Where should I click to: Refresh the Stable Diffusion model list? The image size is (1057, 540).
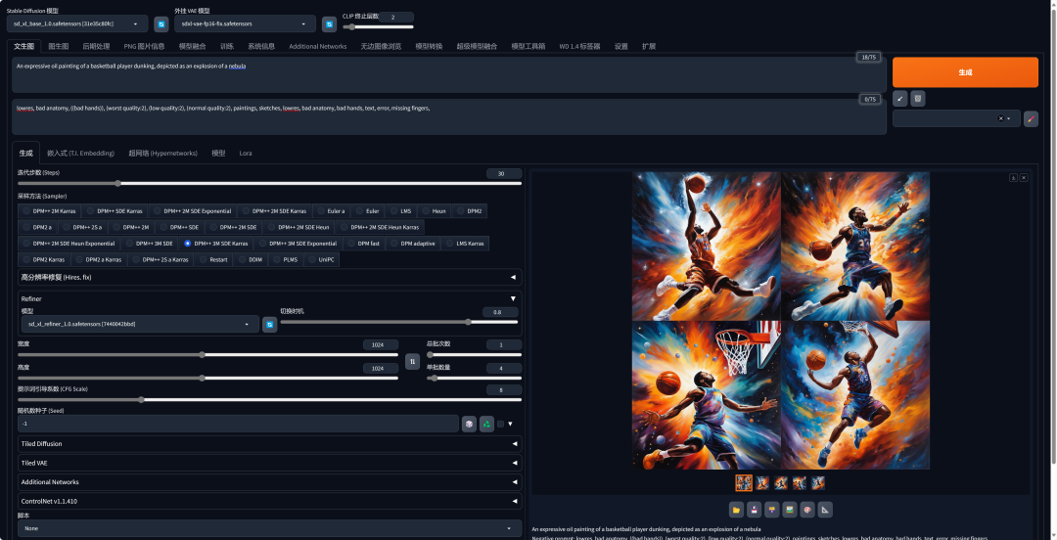coord(161,23)
